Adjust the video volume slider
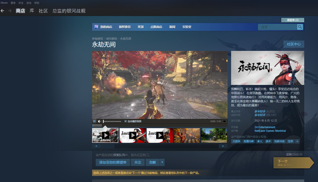This screenshot has height=182, width=318. click(112, 121)
